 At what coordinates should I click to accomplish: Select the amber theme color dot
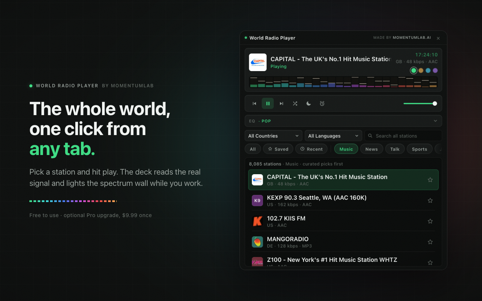[x=421, y=70]
